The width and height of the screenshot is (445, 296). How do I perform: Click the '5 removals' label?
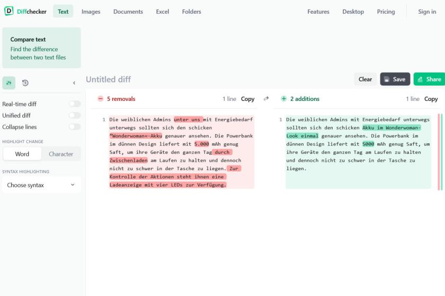point(121,99)
